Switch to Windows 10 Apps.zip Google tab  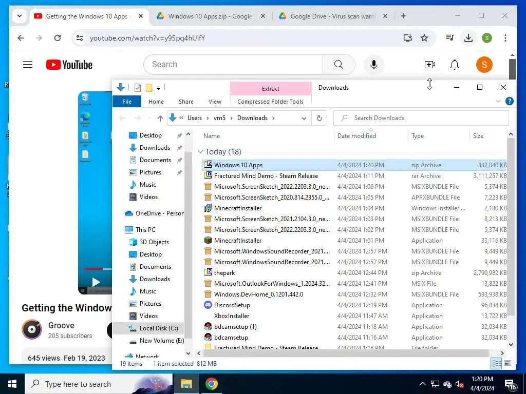[x=210, y=16]
